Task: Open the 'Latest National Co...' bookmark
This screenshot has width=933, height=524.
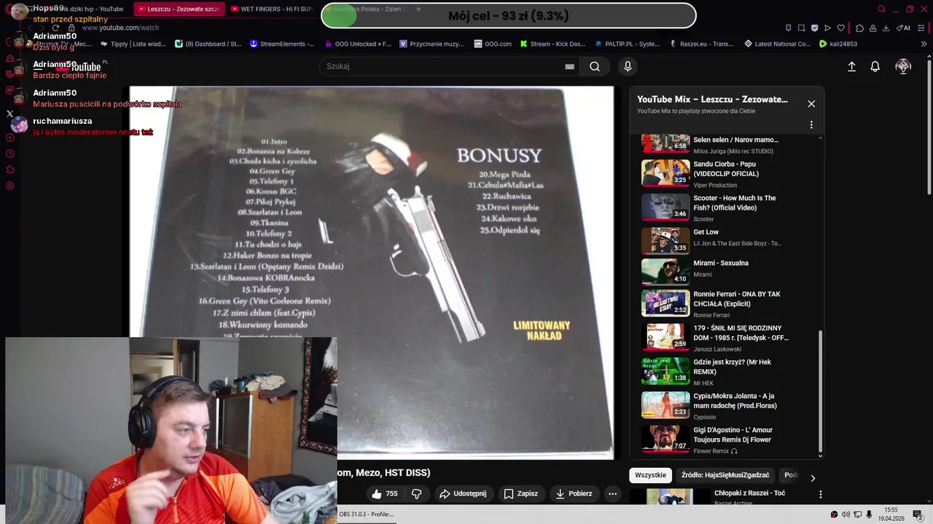Action: pos(777,44)
